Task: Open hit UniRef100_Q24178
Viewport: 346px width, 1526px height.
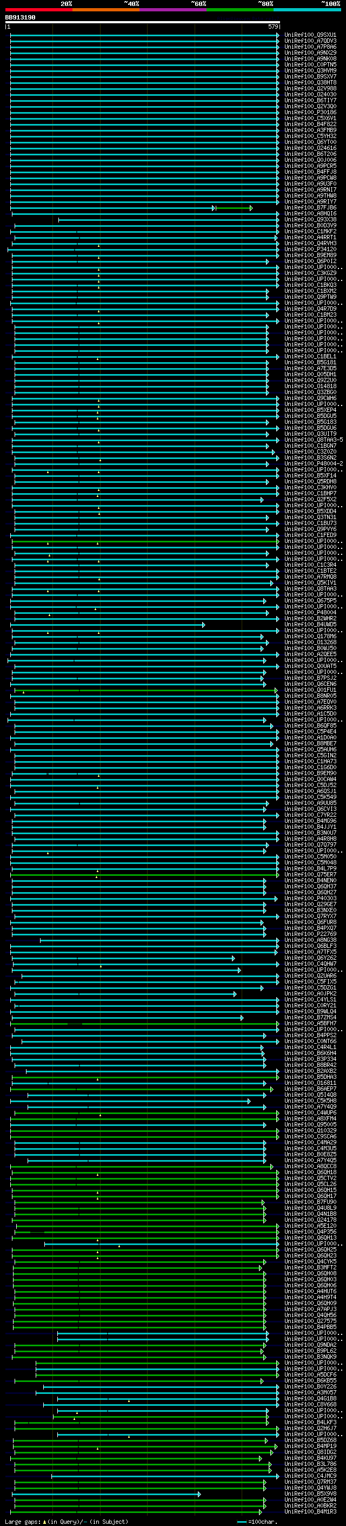Action: [310, 1220]
